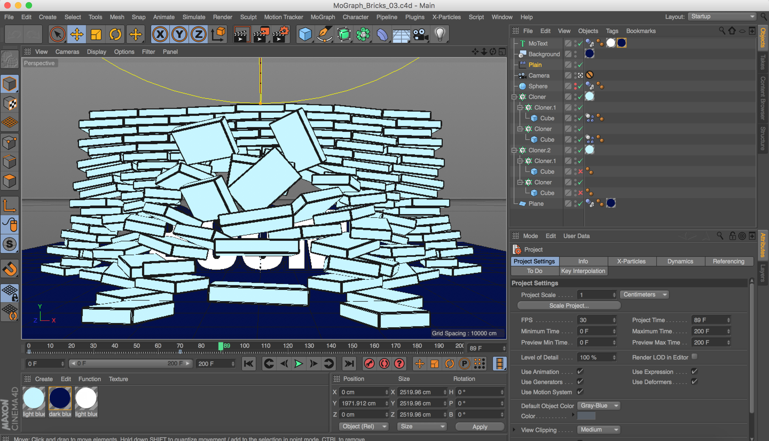
Task: Select the Scale tool
Action: pyautogui.click(x=96, y=34)
